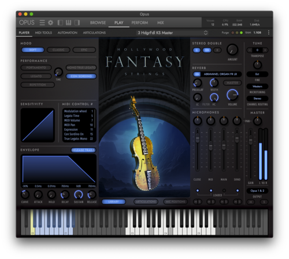Click the performance Time knob

point(58,72)
